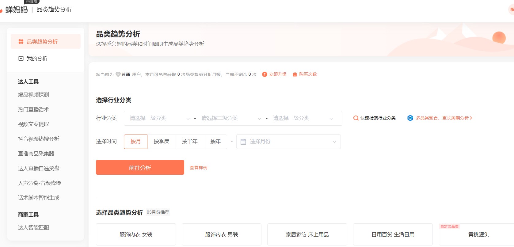Open 人声分离-音频降噪 tool

coord(40,183)
